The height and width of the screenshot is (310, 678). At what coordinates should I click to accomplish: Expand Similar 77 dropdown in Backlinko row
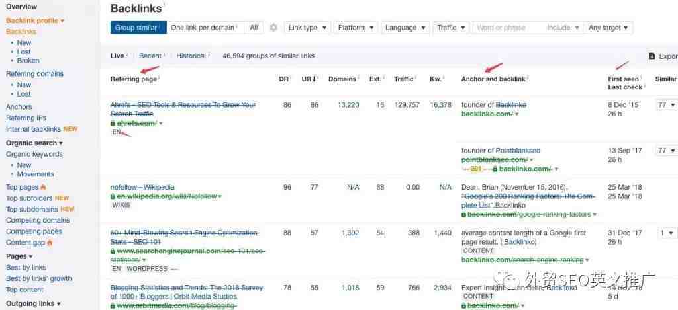pos(666,105)
